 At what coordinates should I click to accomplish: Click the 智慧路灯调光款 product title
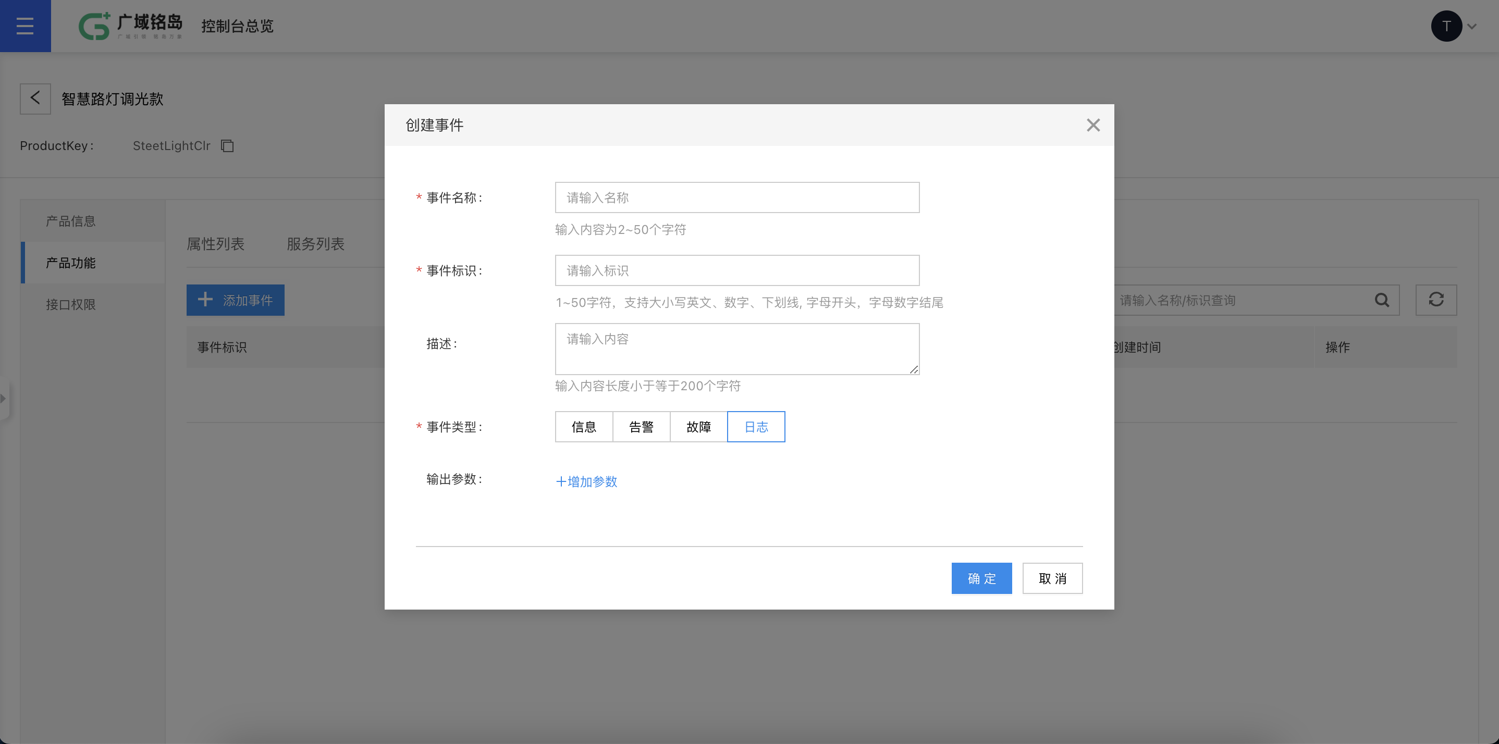tap(112, 99)
